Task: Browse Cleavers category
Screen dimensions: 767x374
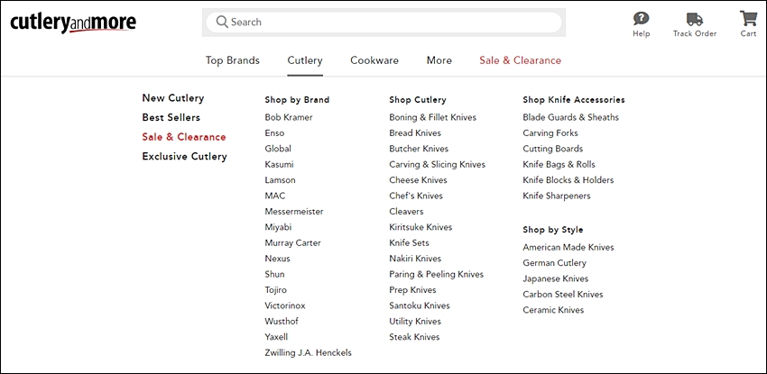Action: click(x=406, y=212)
